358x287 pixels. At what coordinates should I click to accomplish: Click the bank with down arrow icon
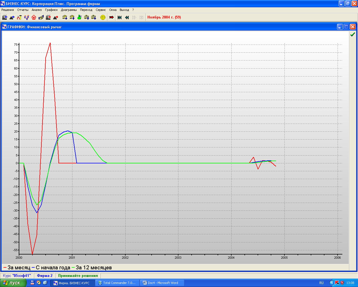click(x=65, y=17)
